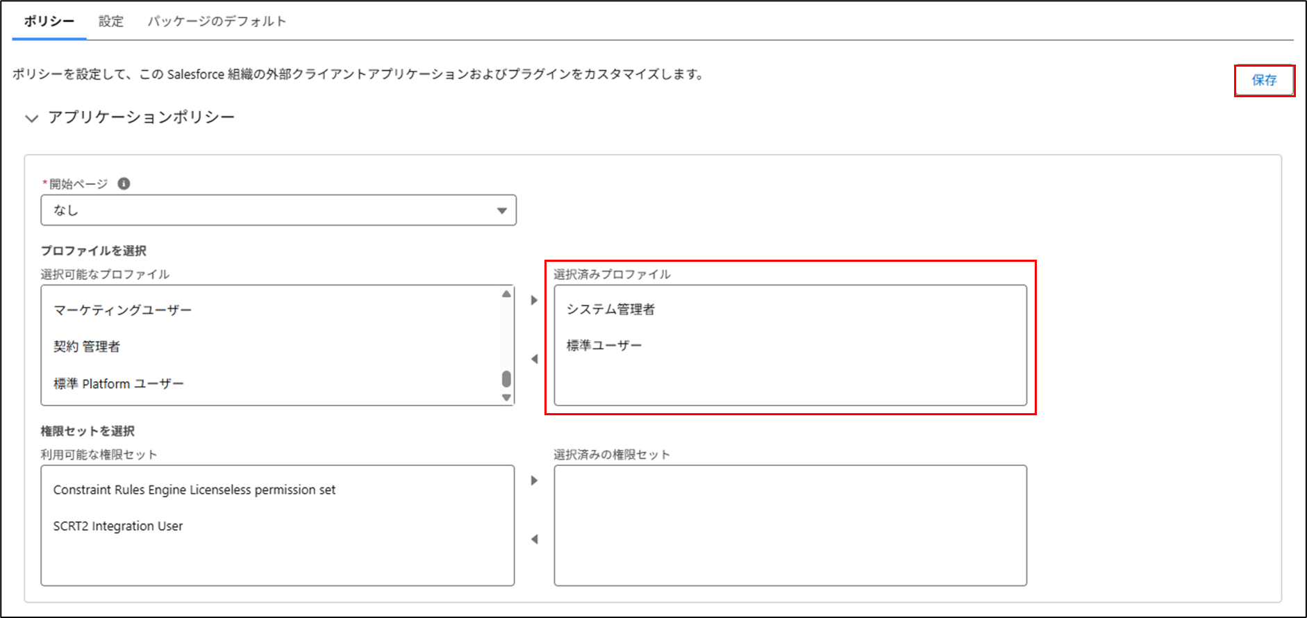The height and width of the screenshot is (618, 1307).
Task: Click the add arrow for profiles
Action: [534, 301]
